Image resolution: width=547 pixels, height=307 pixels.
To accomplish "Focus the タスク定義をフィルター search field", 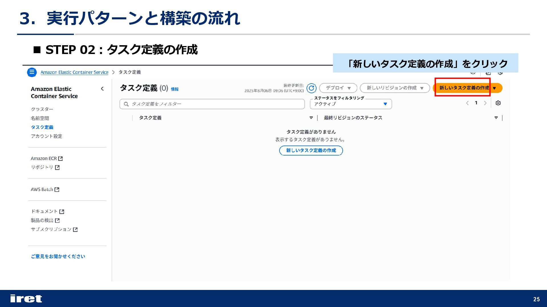I will pyautogui.click(x=212, y=104).
